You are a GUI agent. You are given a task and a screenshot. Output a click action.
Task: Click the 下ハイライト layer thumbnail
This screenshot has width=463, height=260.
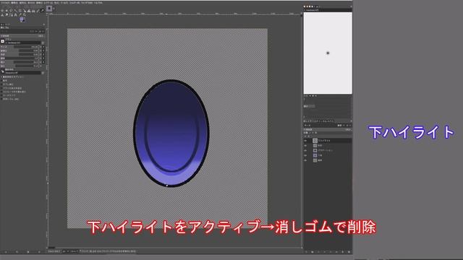pyautogui.click(x=315, y=141)
